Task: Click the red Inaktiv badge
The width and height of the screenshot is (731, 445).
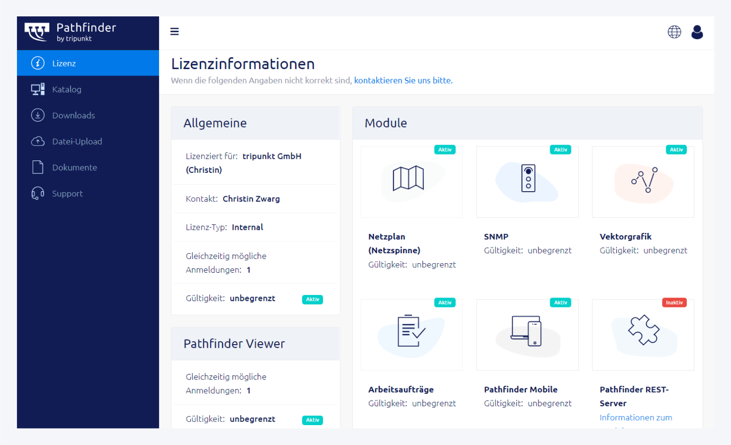Action: [674, 302]
